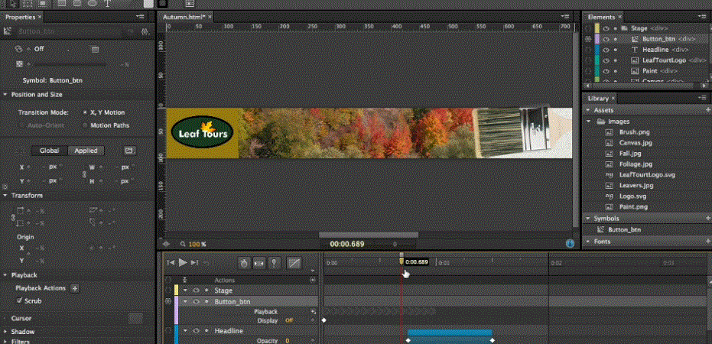Toggle the Pin in timeline controls
Screen dimensions: 712x344
274,263
